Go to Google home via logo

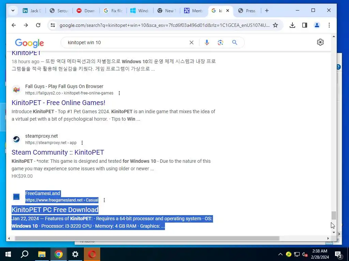(x=29, y=43)
